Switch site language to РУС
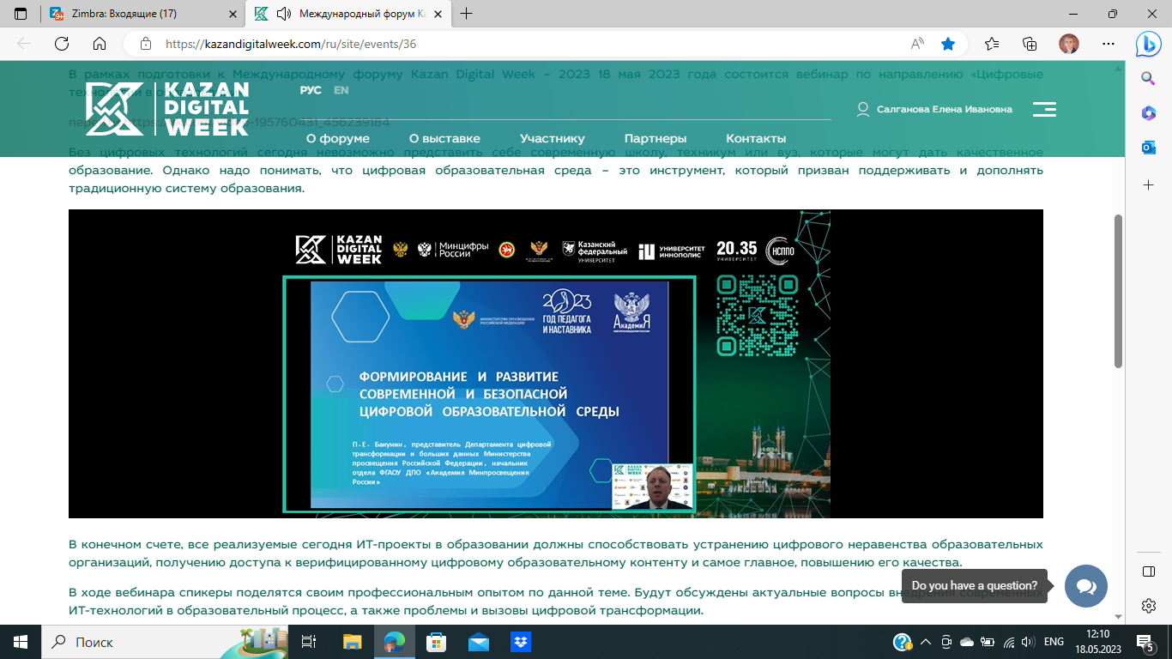Screen dimensions: 1172x659 click(x=311, y=90)
